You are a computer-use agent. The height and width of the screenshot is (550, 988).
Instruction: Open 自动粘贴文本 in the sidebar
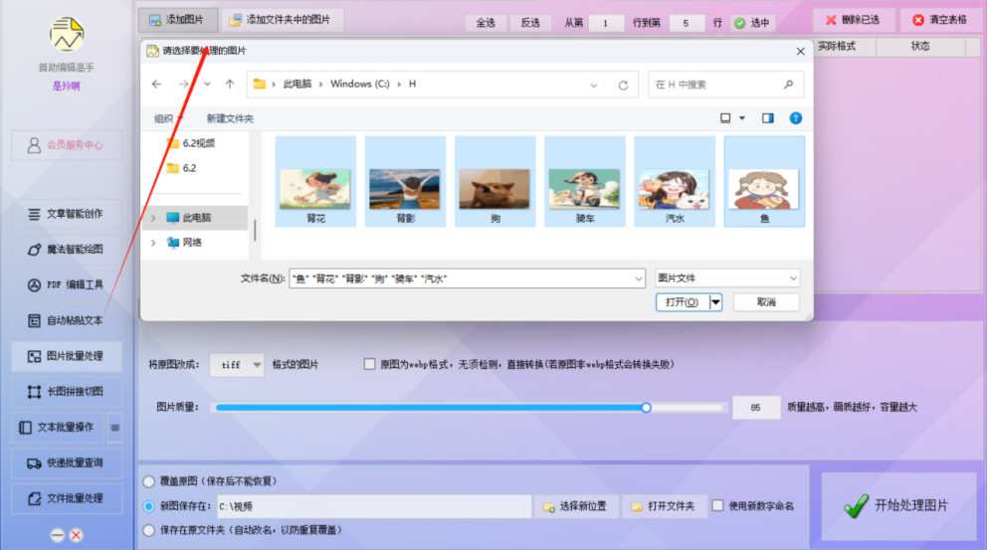pos(66,320)
